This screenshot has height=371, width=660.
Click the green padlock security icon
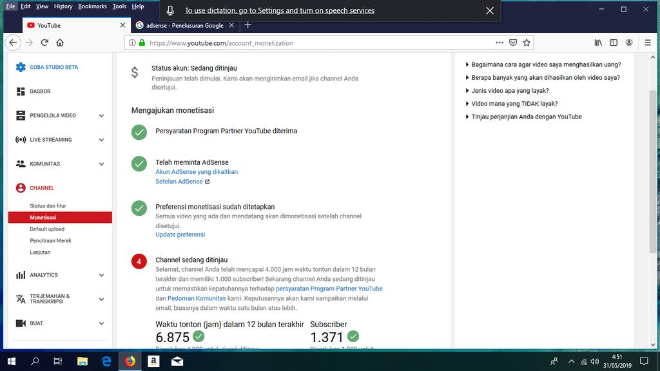click(142, 43)
